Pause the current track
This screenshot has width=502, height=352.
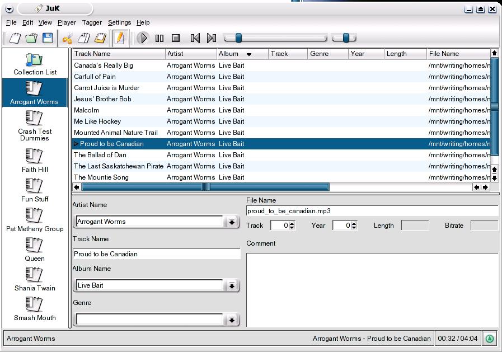pos(159,38)
